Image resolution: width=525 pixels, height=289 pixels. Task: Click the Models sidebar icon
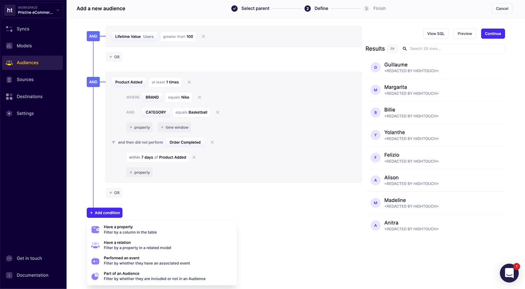(x=9, y=46)
